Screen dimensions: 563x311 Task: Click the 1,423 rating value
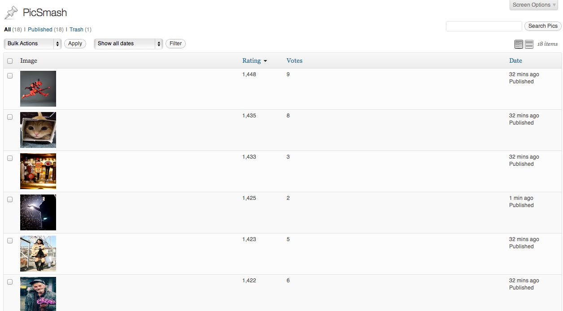coord(249,239)
